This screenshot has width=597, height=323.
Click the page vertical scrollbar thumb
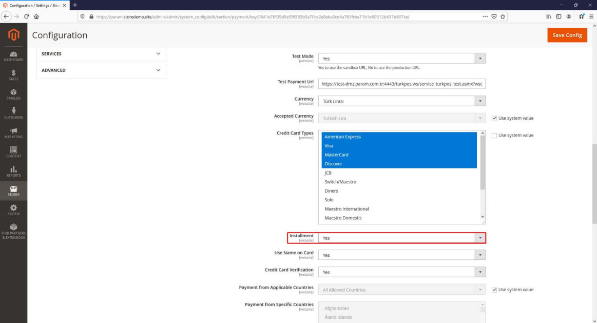tap(594, 184)
